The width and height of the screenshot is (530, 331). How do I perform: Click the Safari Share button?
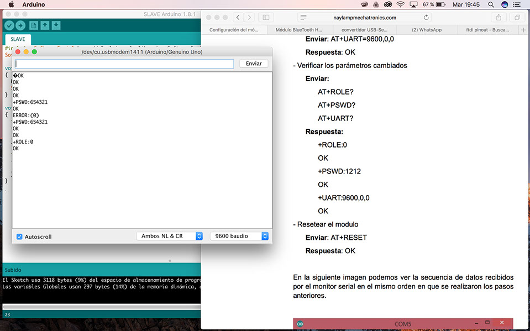click(498, 17)
